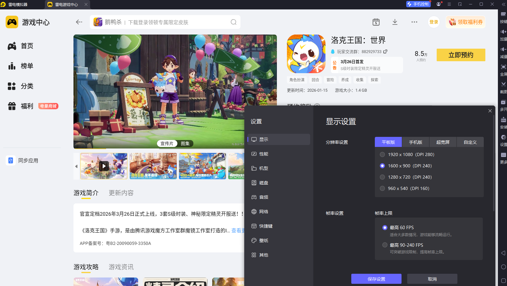The height and width of the screenshot is (286, 507).
Task: Click the game search input field
Action: [165, 22]
